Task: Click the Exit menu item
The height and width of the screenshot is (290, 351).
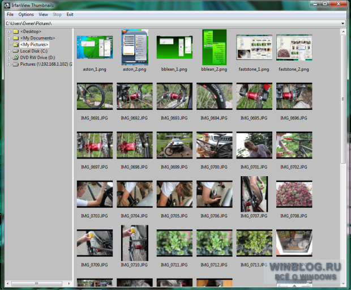Action: (x=70, y=15)
